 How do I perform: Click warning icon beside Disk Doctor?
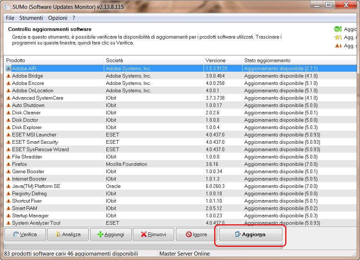point(8,120)
